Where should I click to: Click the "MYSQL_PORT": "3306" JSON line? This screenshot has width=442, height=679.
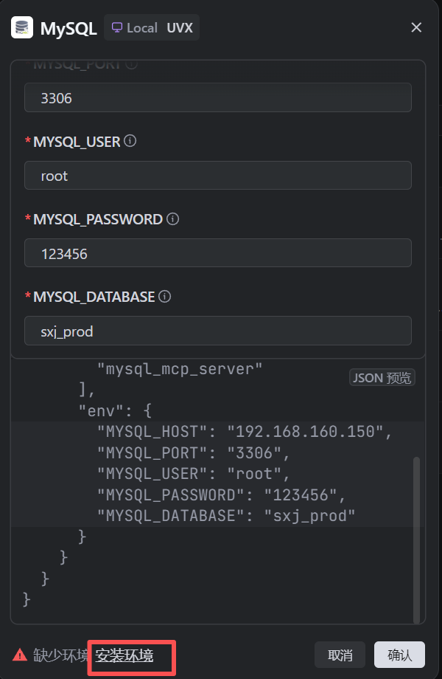[193, 452]
